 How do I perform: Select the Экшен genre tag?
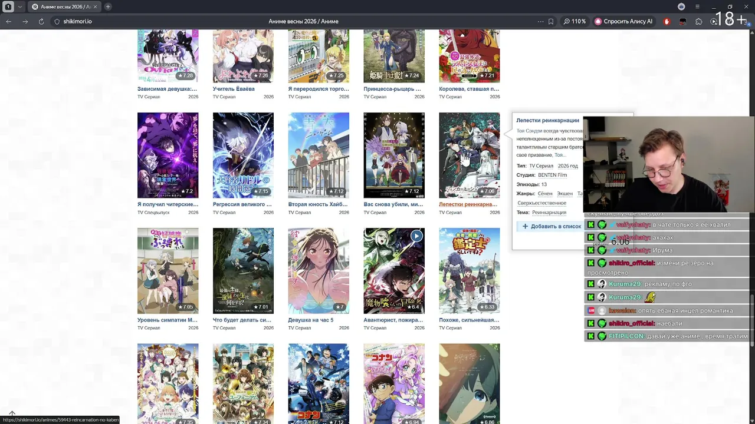(564, 194)
